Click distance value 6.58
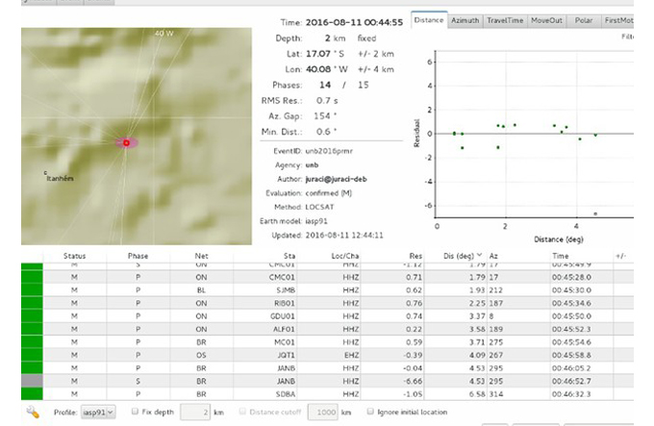This screenshot has width=654, height=426. (x=477, y=394)
